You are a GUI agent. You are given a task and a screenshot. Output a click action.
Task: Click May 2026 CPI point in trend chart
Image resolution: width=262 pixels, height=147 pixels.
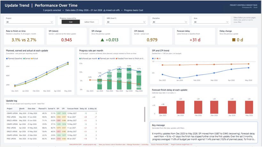249,64
